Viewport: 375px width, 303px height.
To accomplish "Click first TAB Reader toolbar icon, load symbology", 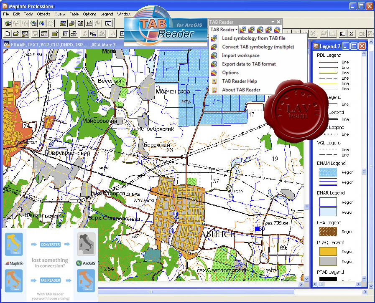I will pyautogui.click(x=243, y=30).
